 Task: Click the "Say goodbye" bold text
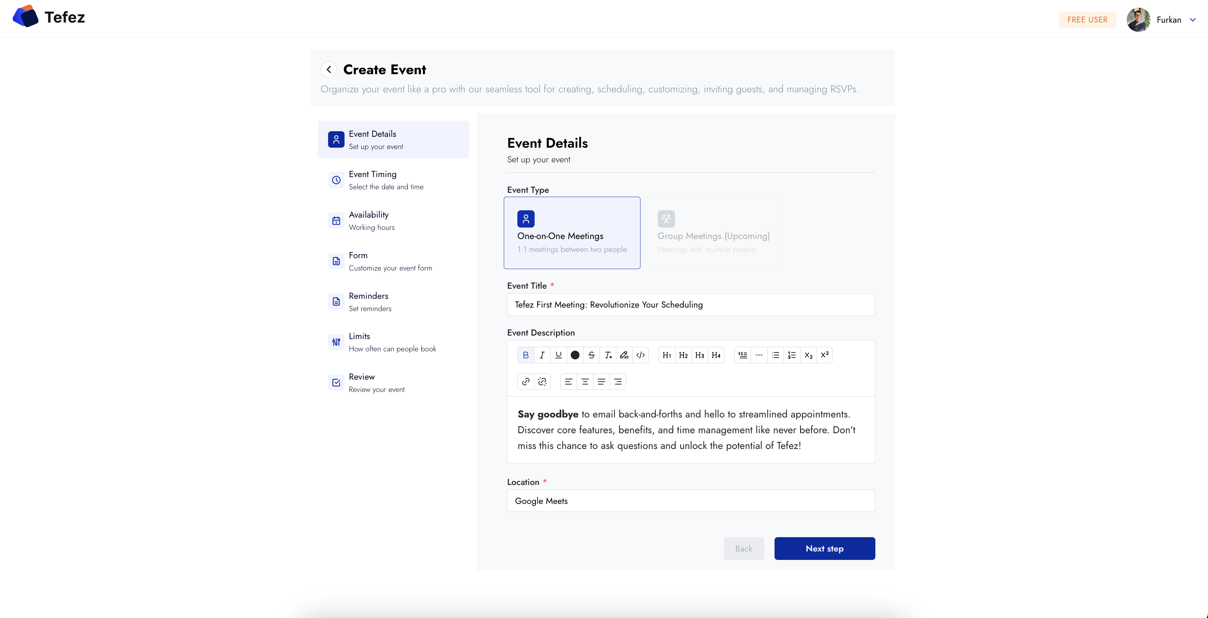tap(548, 414)
